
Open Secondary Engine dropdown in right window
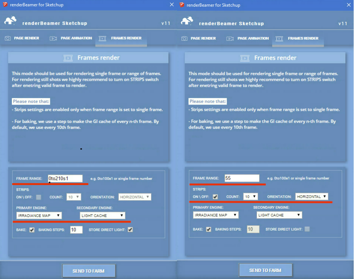click(x=279, y=215)
